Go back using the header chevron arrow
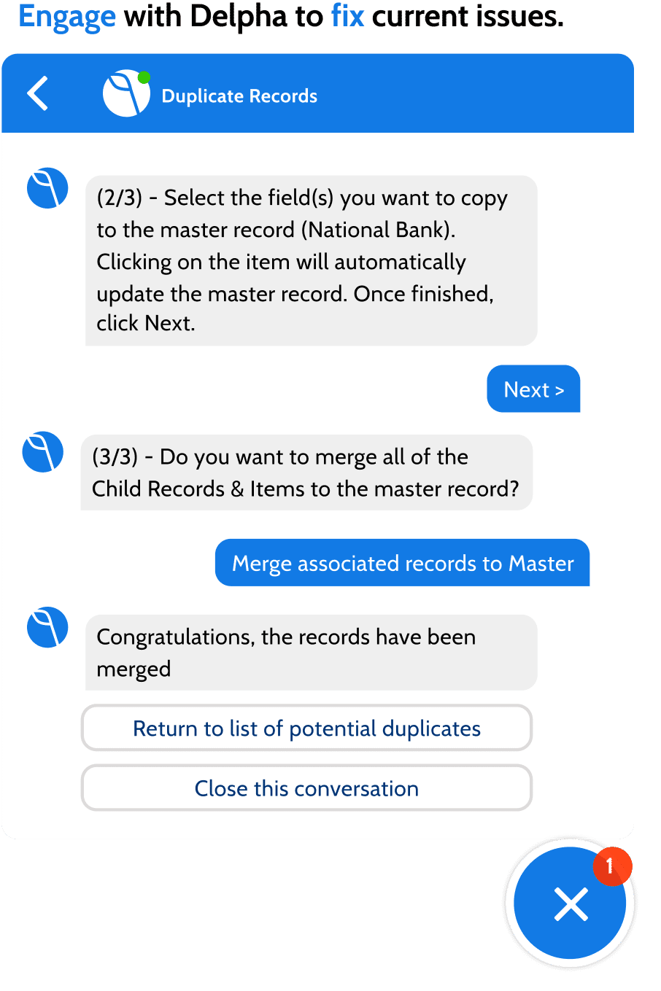This screenshot has height=991, width=661. pyautogui.click(x=38, y=93)
